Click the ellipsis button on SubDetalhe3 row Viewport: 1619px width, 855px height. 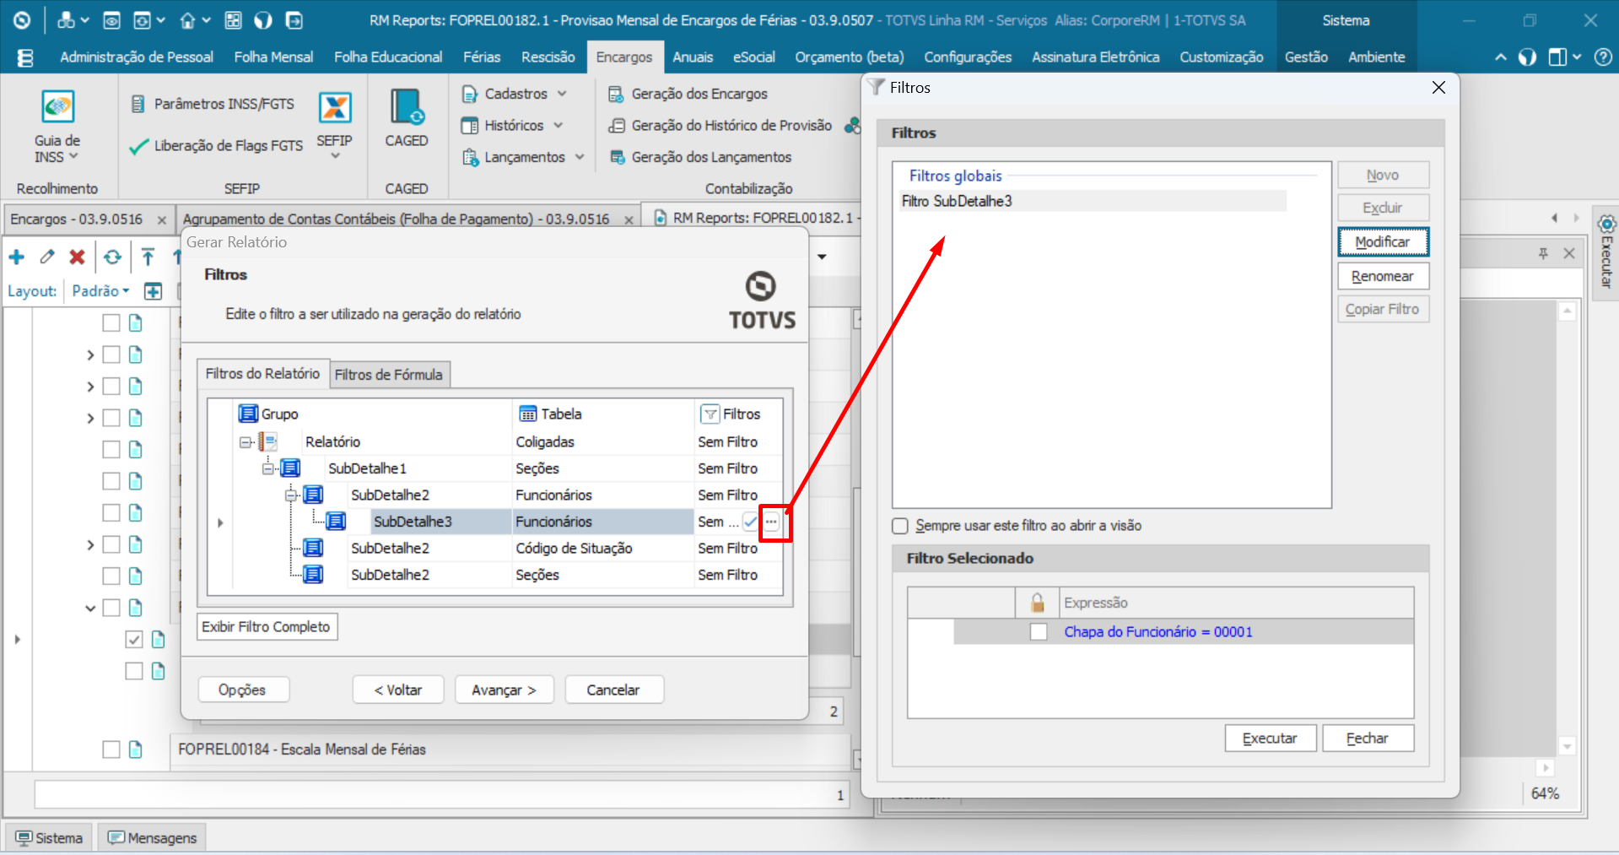771,522
